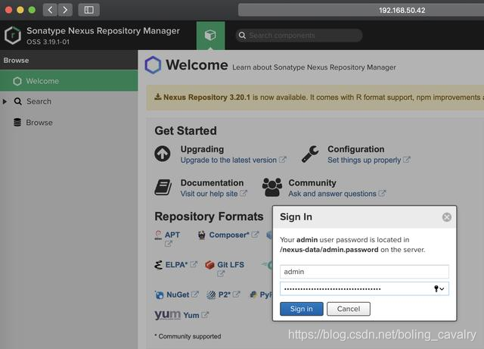The width and height of the screenshot is (484, 349).
Task: Click the external link icon after Yum
Action: [205, 315]
